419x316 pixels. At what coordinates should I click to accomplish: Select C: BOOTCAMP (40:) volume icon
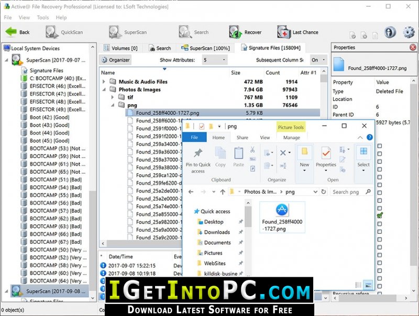24,78
